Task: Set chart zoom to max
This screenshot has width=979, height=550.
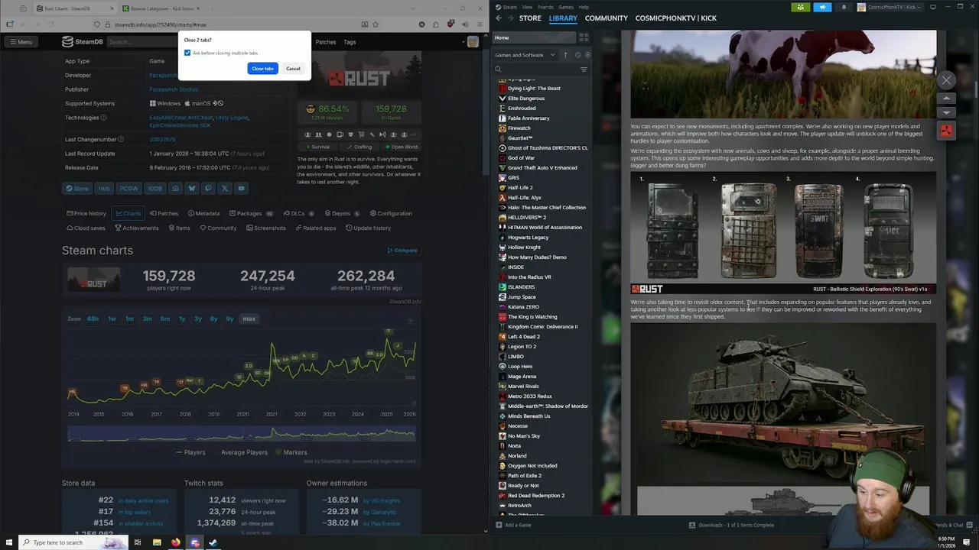Action: [x=249, y=319]
